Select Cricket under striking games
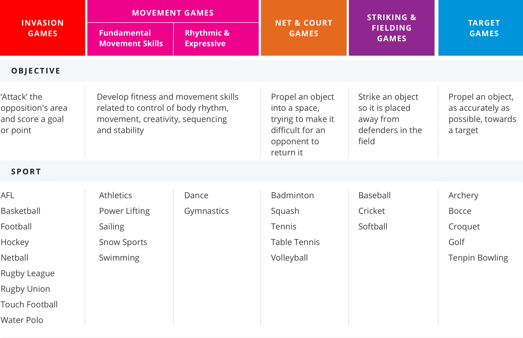This screenshot has height=338, width=523. click(x=372, y=211)
